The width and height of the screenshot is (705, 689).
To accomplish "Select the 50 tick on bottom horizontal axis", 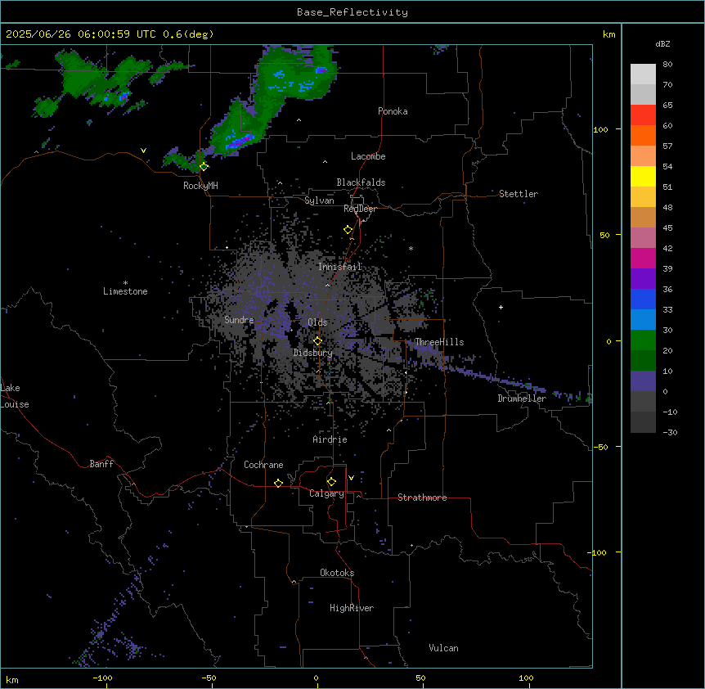I will coord(420,678).
